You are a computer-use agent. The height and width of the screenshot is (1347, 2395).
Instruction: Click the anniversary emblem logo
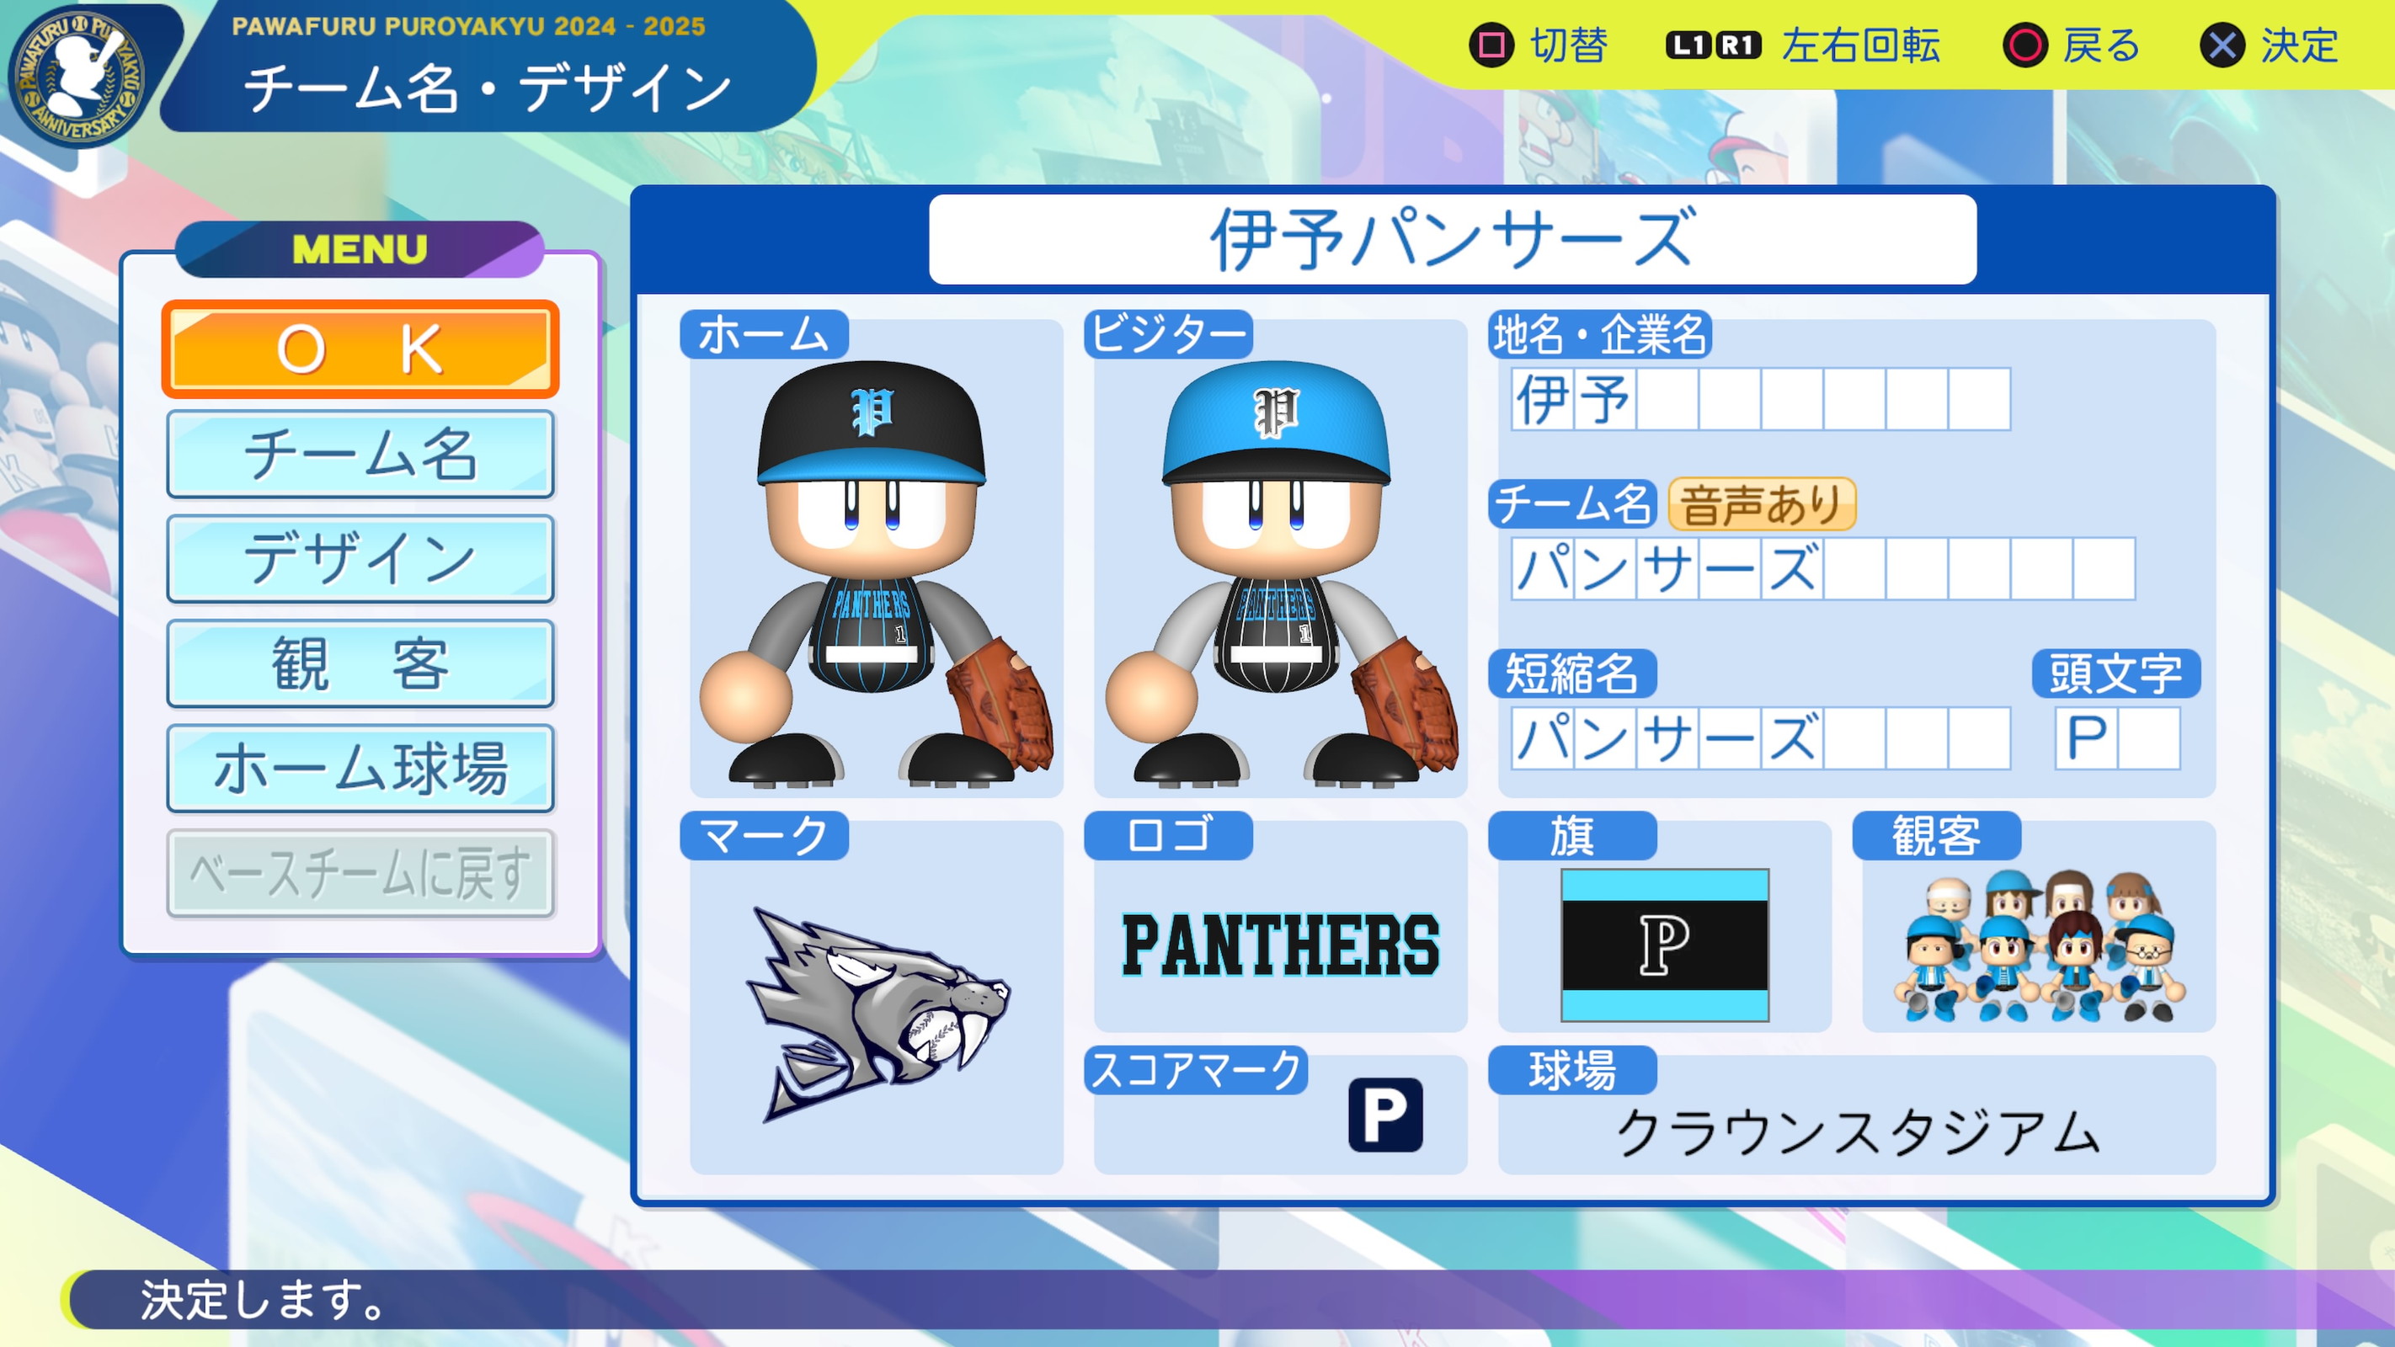tap(78, 77)
